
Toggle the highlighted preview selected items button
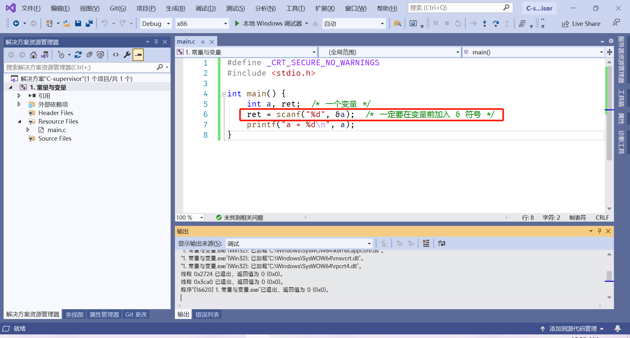click(138, 55)
